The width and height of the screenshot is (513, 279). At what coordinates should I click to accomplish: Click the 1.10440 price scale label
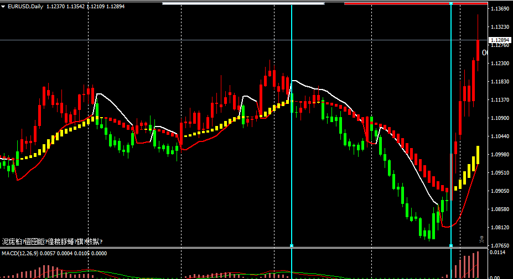tap(500, 136)
